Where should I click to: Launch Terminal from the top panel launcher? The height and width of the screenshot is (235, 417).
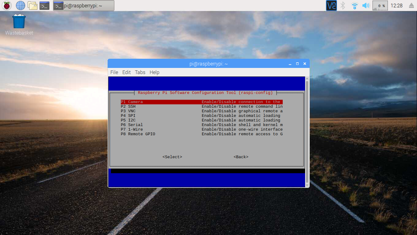pyautogui.click(x=44, y=5)
